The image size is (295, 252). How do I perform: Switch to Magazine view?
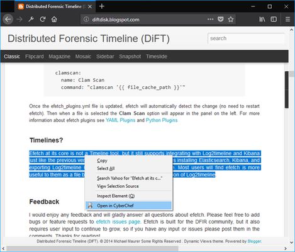coord(59,56)
